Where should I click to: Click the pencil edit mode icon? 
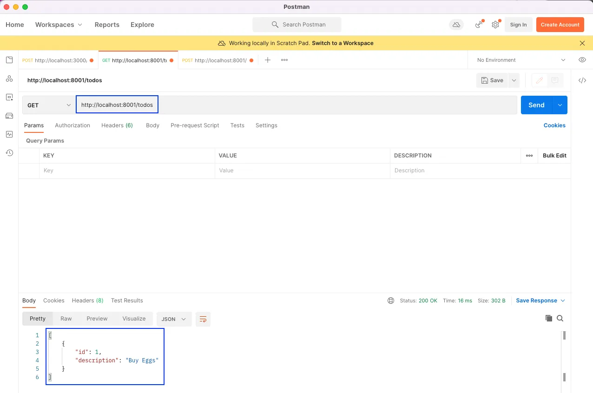coord(540,80)
